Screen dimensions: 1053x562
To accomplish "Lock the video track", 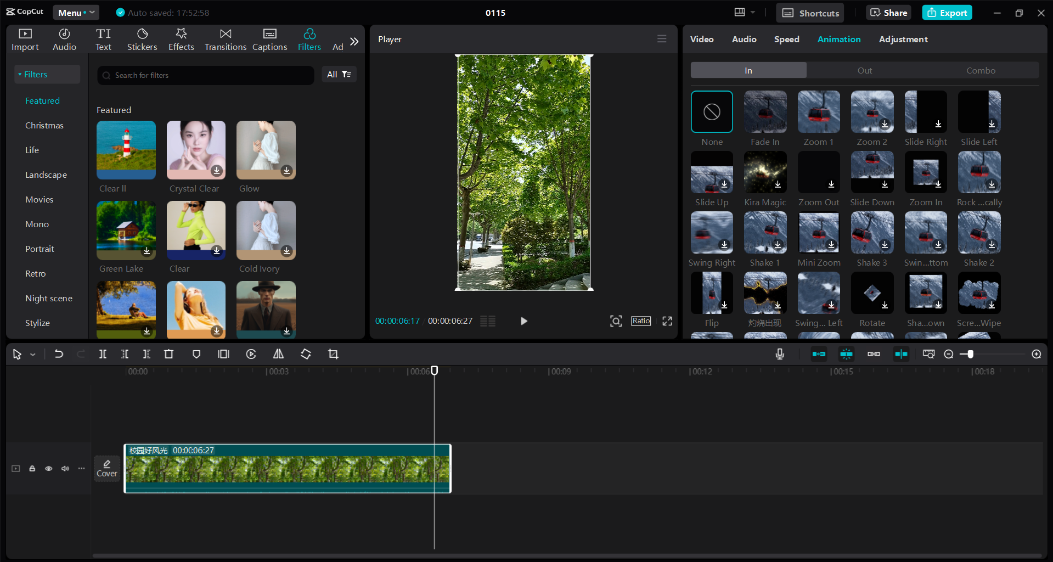I will [32, 468].
